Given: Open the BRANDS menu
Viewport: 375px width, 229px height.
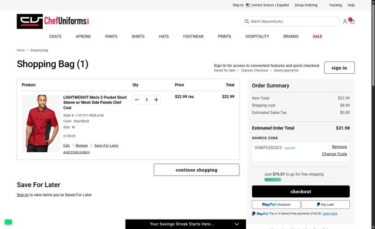Looking at the screenshot, I should pyautogui.click(x=291, y=36).
